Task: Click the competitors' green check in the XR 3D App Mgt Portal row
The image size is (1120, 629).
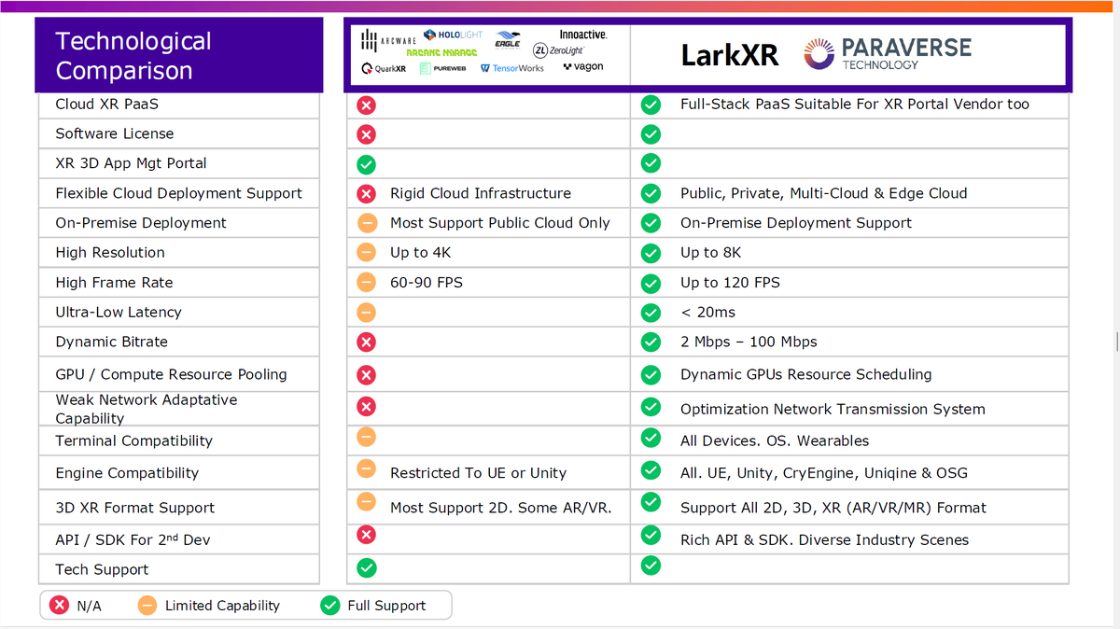Action: pyautogui.click(x=367, y=164)
